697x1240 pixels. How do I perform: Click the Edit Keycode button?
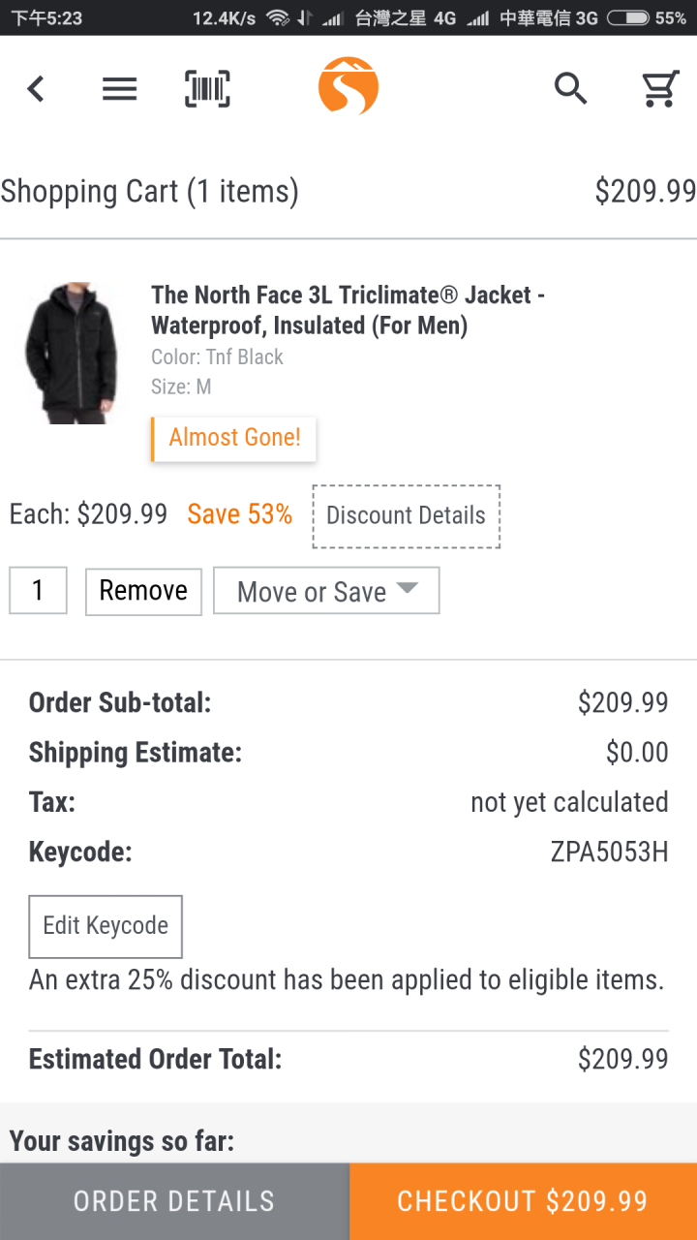click(x=106, y=926)
